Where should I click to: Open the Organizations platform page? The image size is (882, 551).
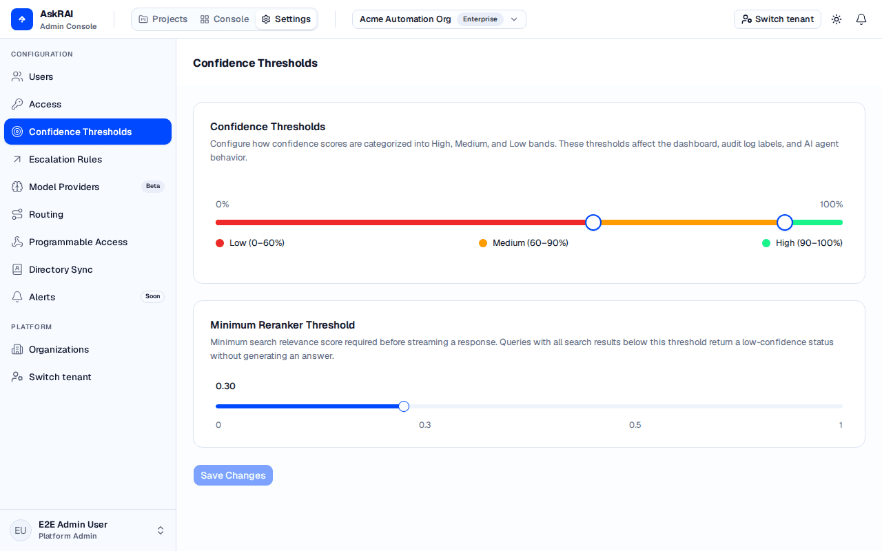(x=88, y=349)
